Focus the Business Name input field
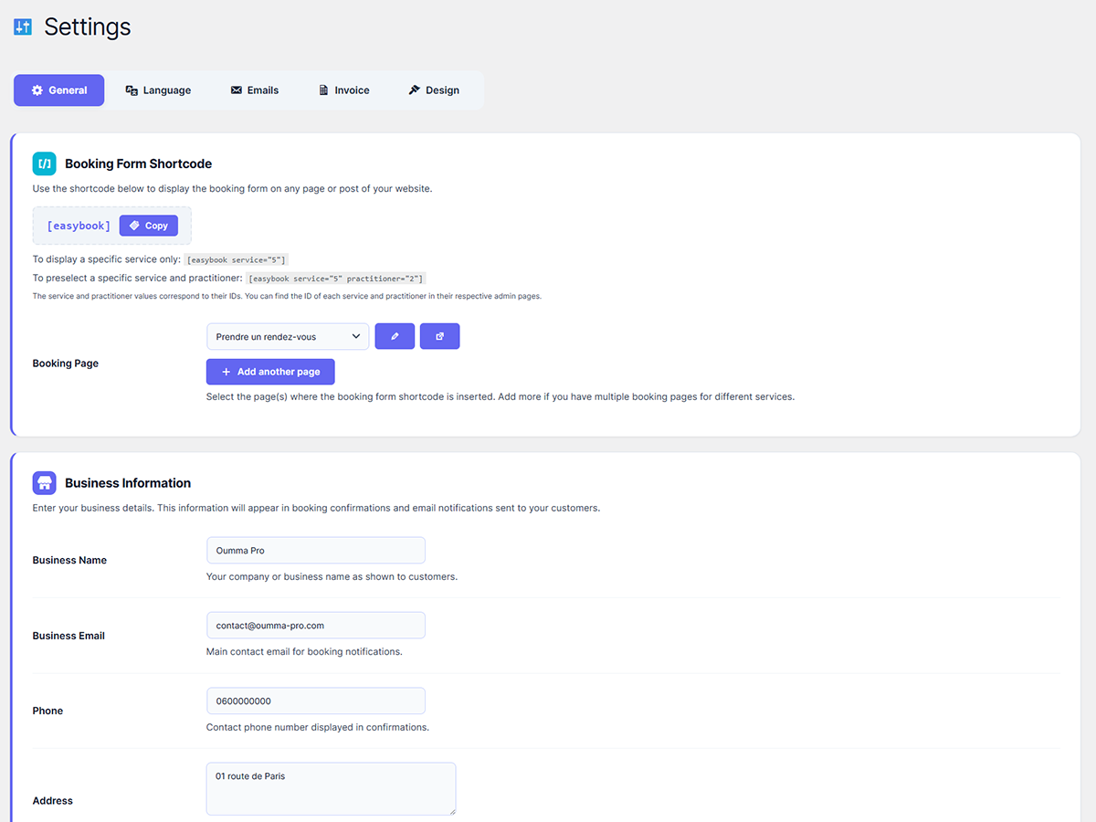Viewport: 1096px width, 822px height. tap(315, 551)
